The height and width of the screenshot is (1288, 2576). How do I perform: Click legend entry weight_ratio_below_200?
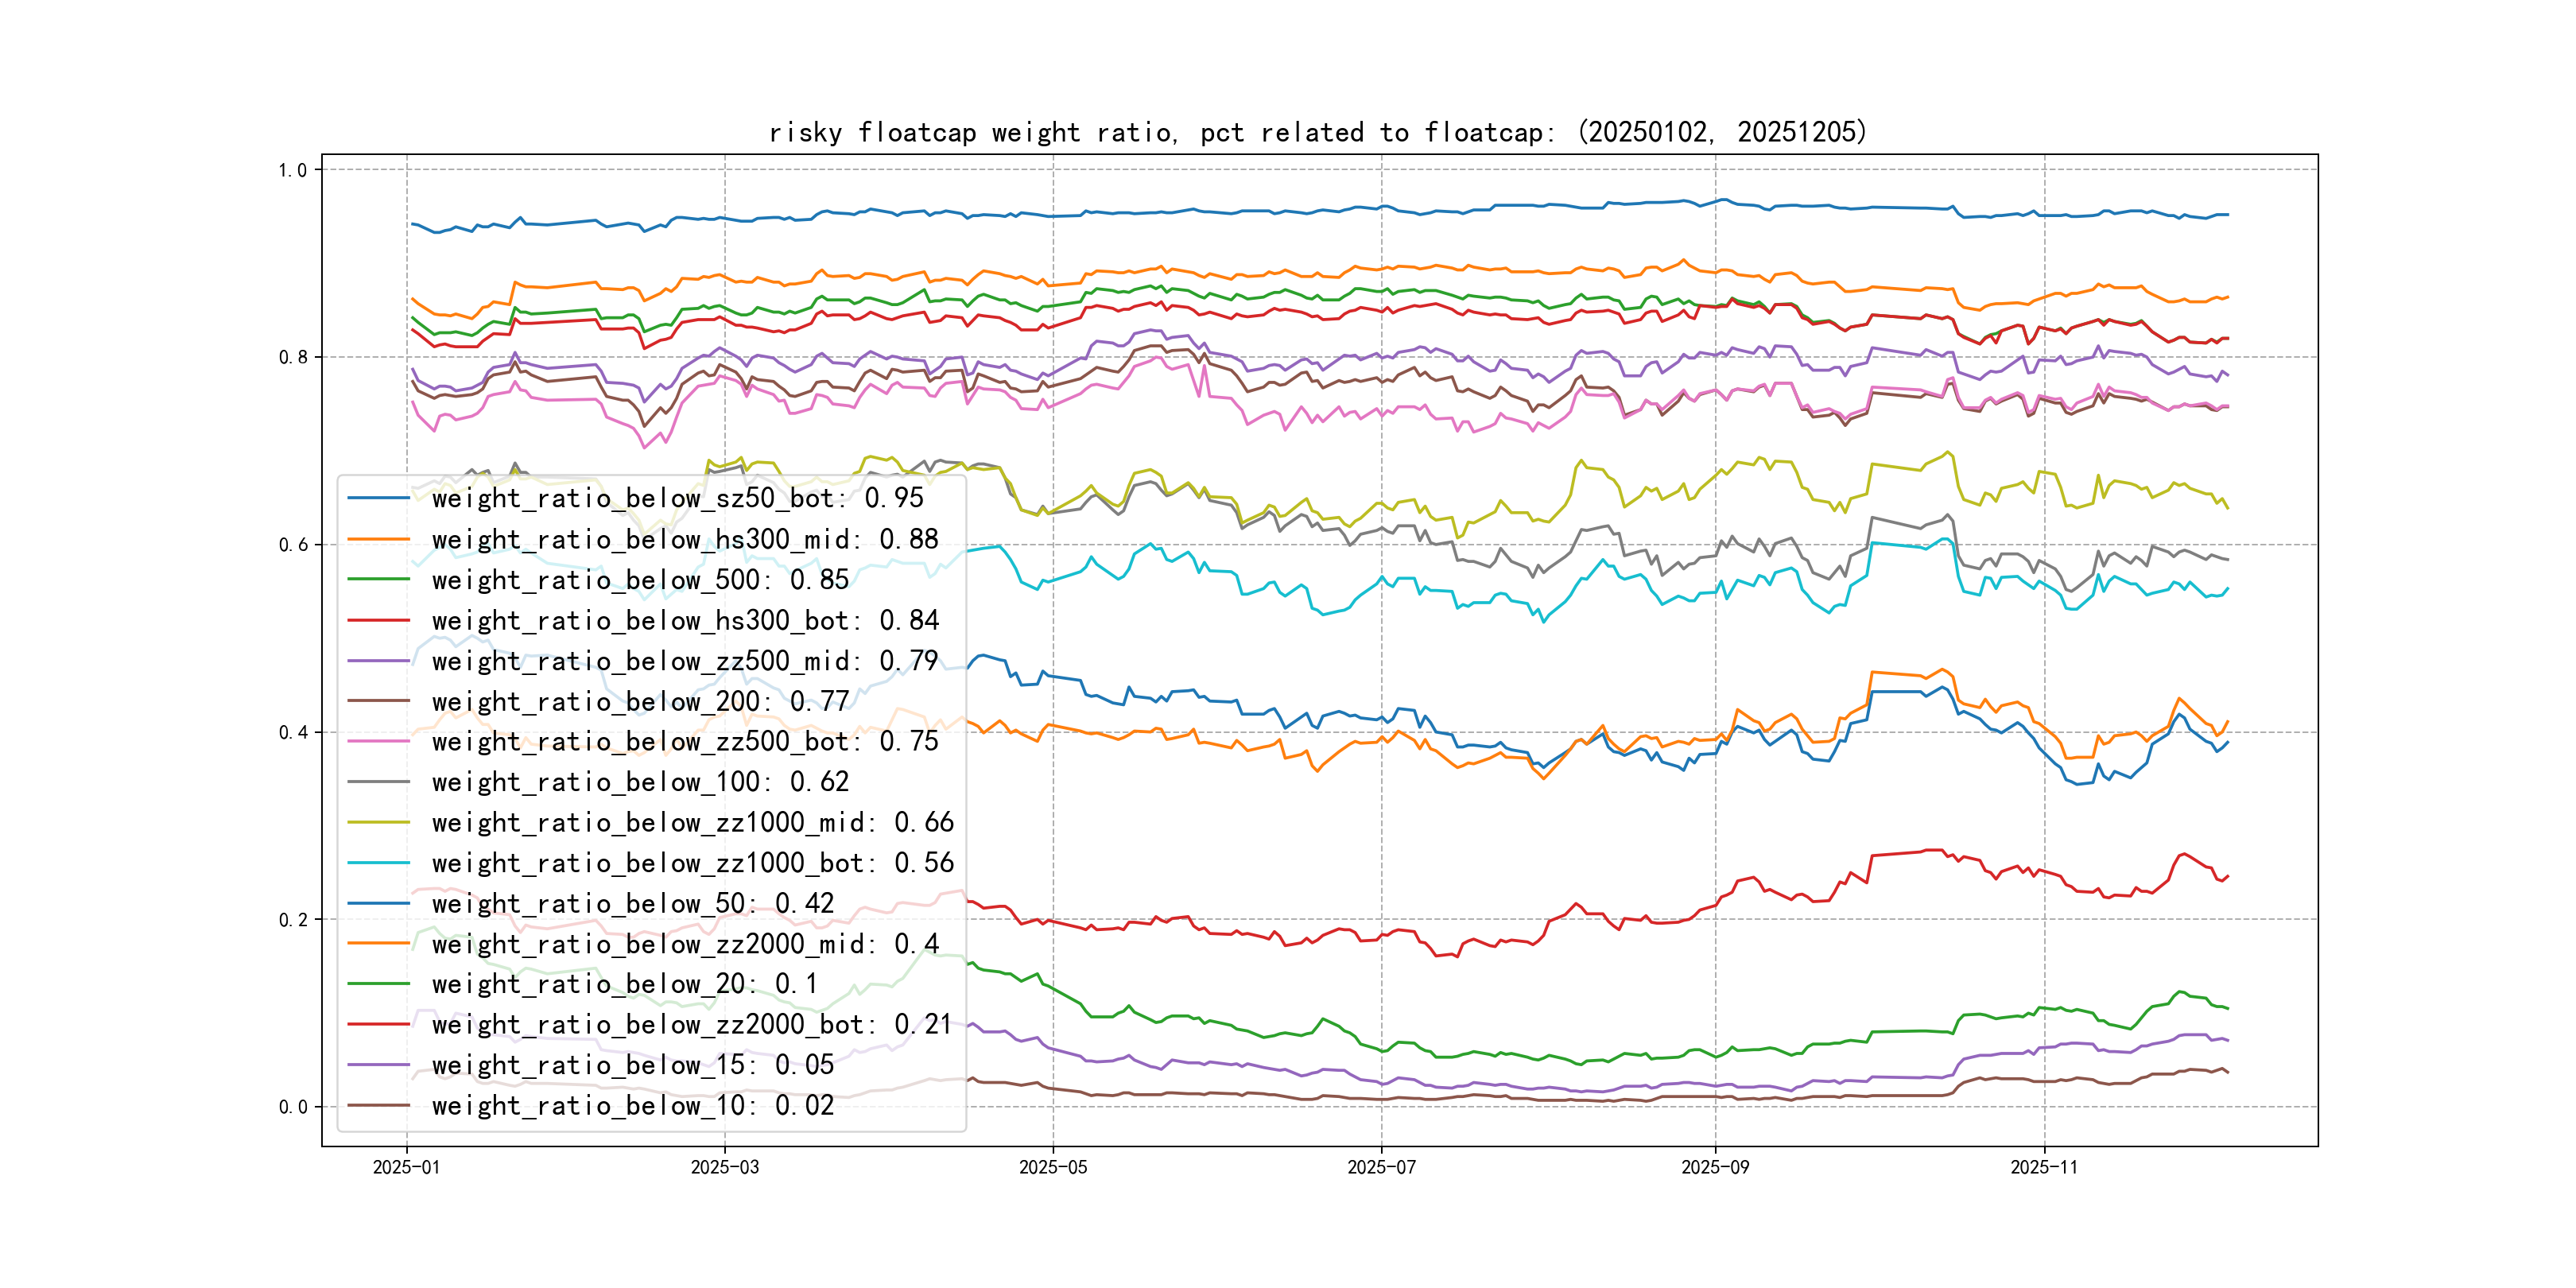(x=639, y=701)
